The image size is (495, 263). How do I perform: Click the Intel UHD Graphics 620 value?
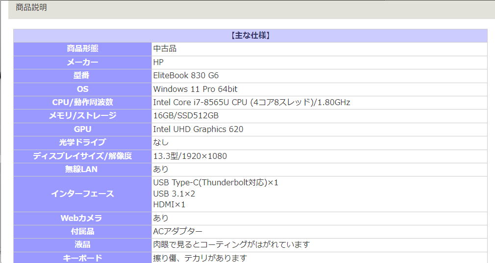(x=198, y=129)
